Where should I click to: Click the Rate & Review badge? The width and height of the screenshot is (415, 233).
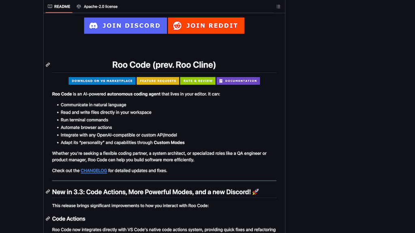click(198, 81)
